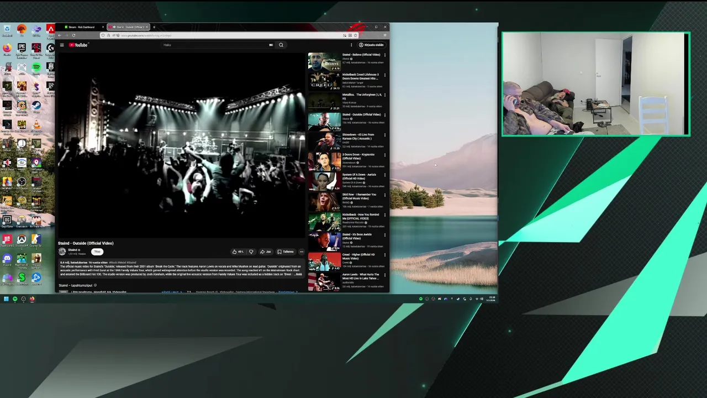Open the Discord desktop shortcut

7,259
